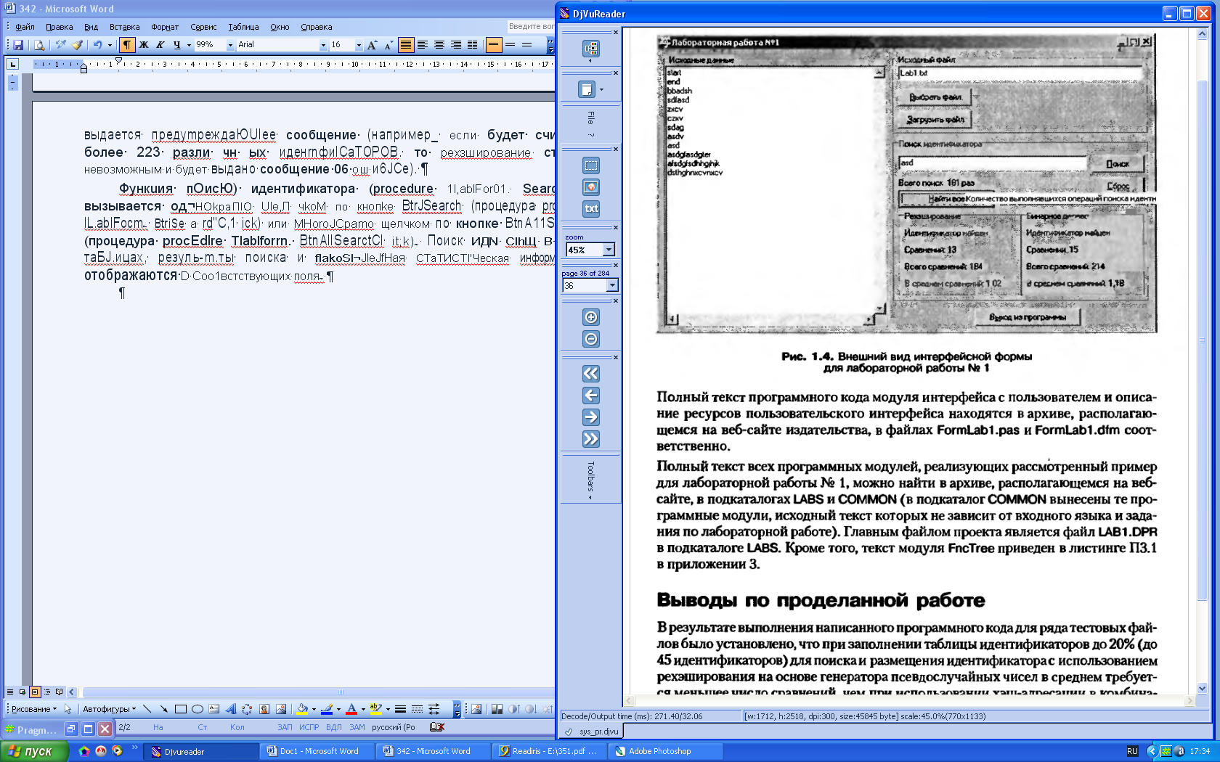
Task: Click the red font color A
Action: [351, 709]
